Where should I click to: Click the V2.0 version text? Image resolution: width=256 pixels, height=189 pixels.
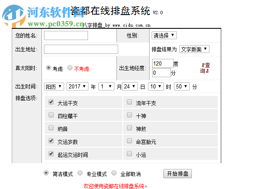pyautogui.click(x=158, y=13)
